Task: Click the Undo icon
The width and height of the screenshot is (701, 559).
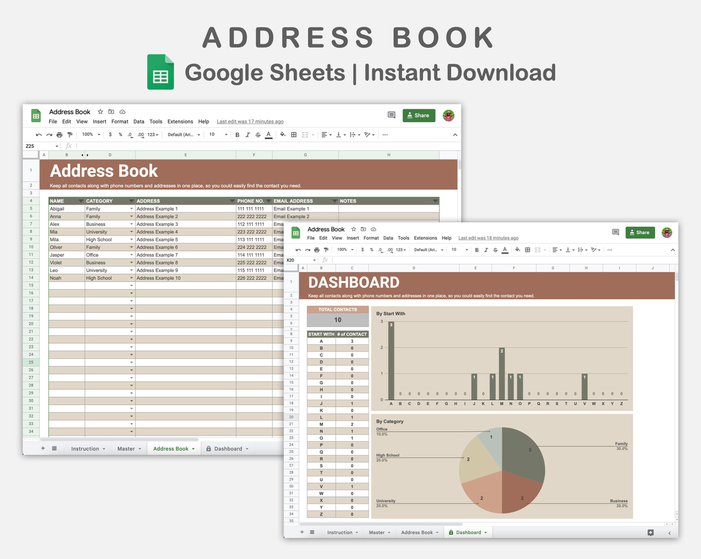Action: [38, 134]
